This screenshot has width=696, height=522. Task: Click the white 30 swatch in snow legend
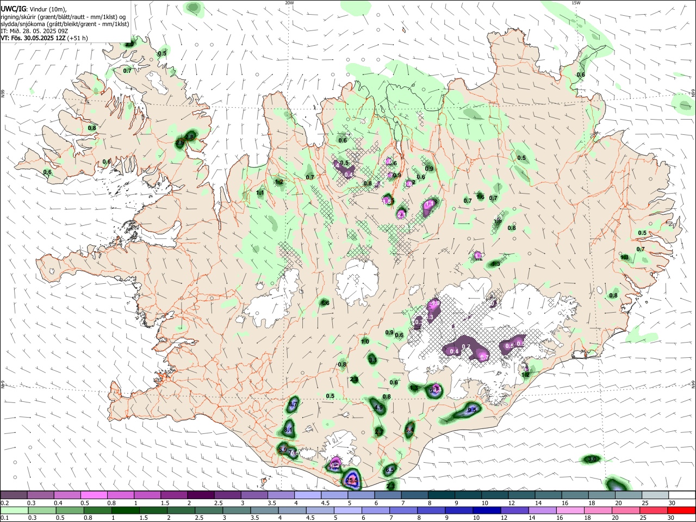682,495
